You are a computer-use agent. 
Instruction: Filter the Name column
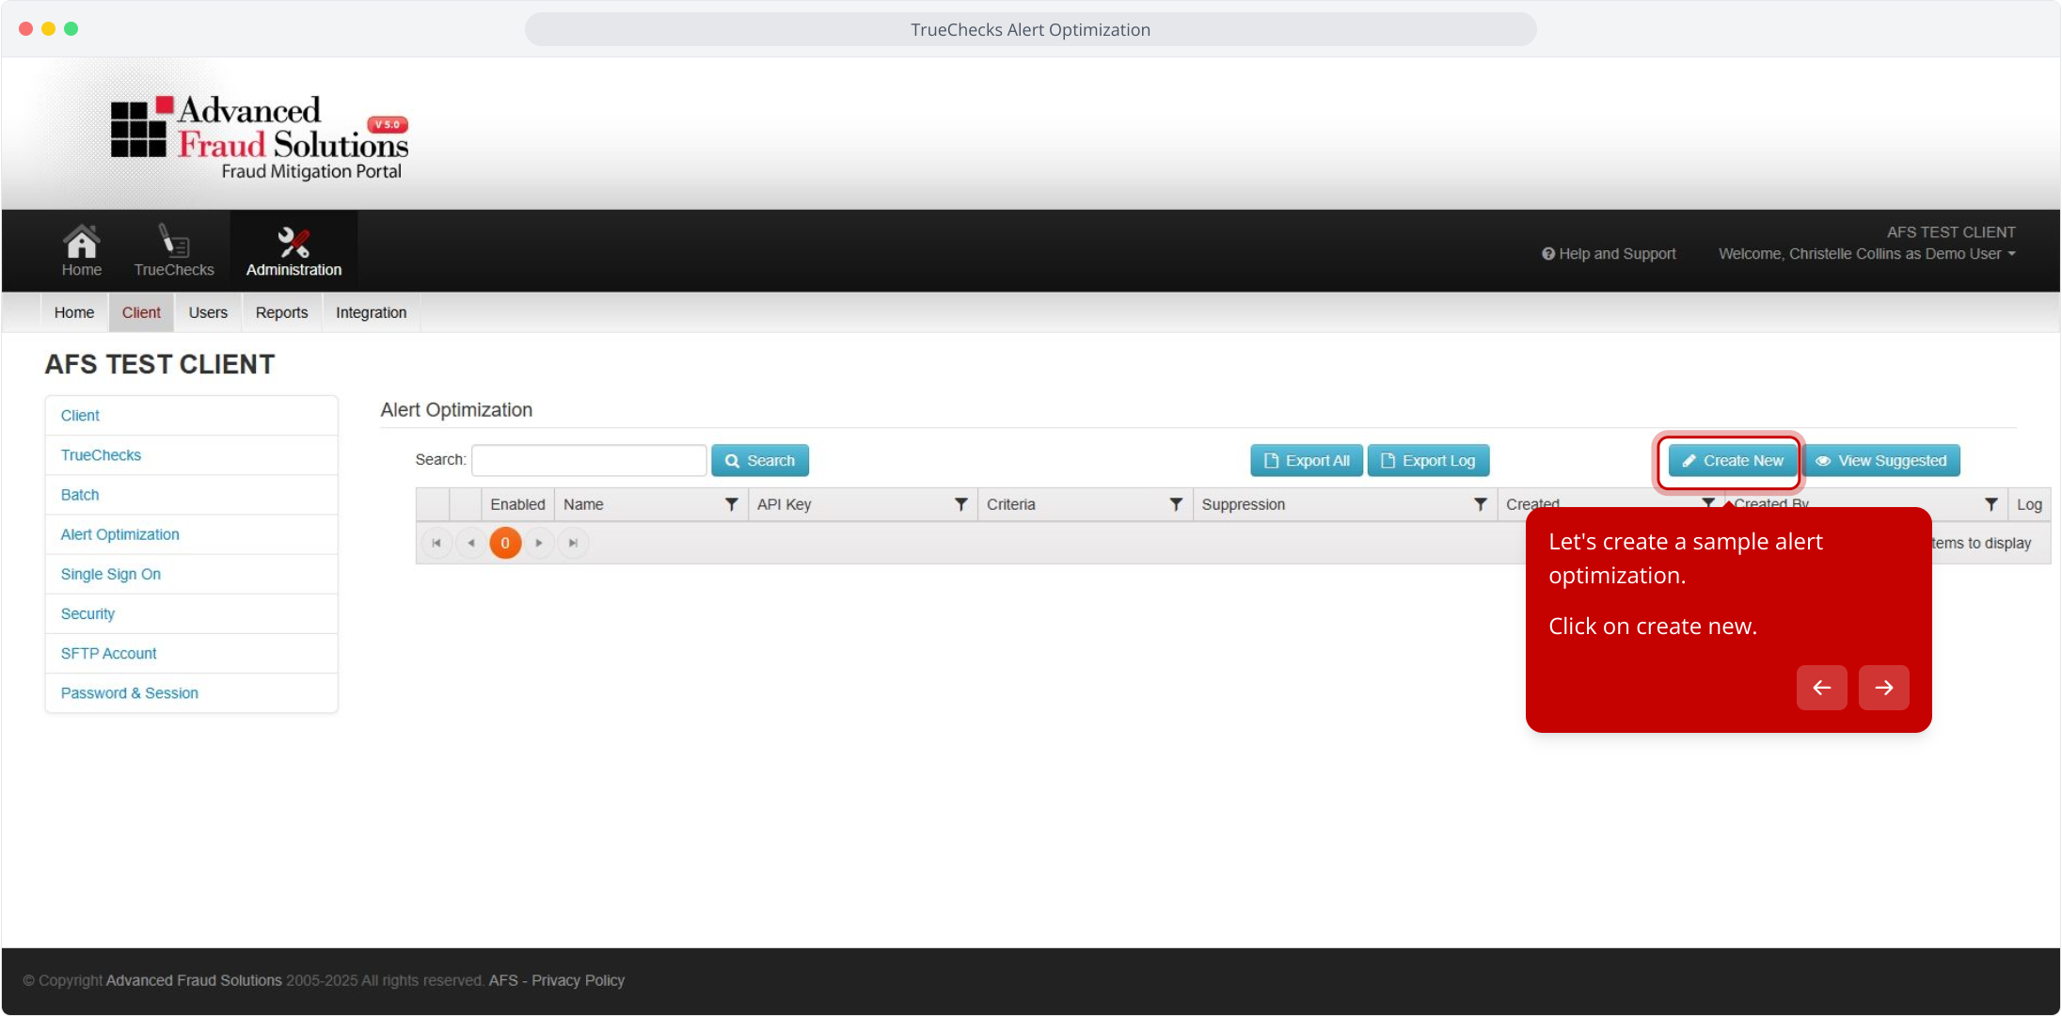[731, 504]
